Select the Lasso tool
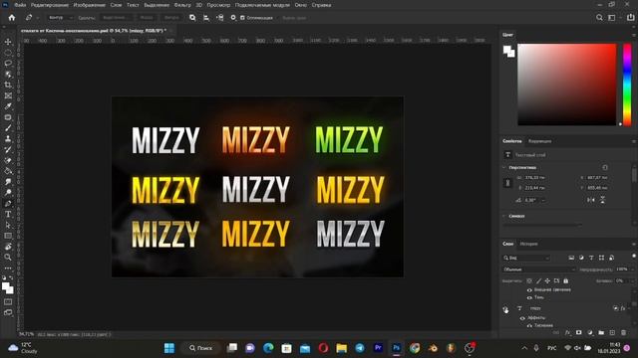This screenshot has height=358, width=638. pos(8,64)
